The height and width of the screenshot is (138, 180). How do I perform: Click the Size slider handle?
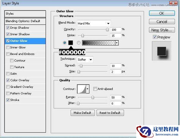point(79,72)
